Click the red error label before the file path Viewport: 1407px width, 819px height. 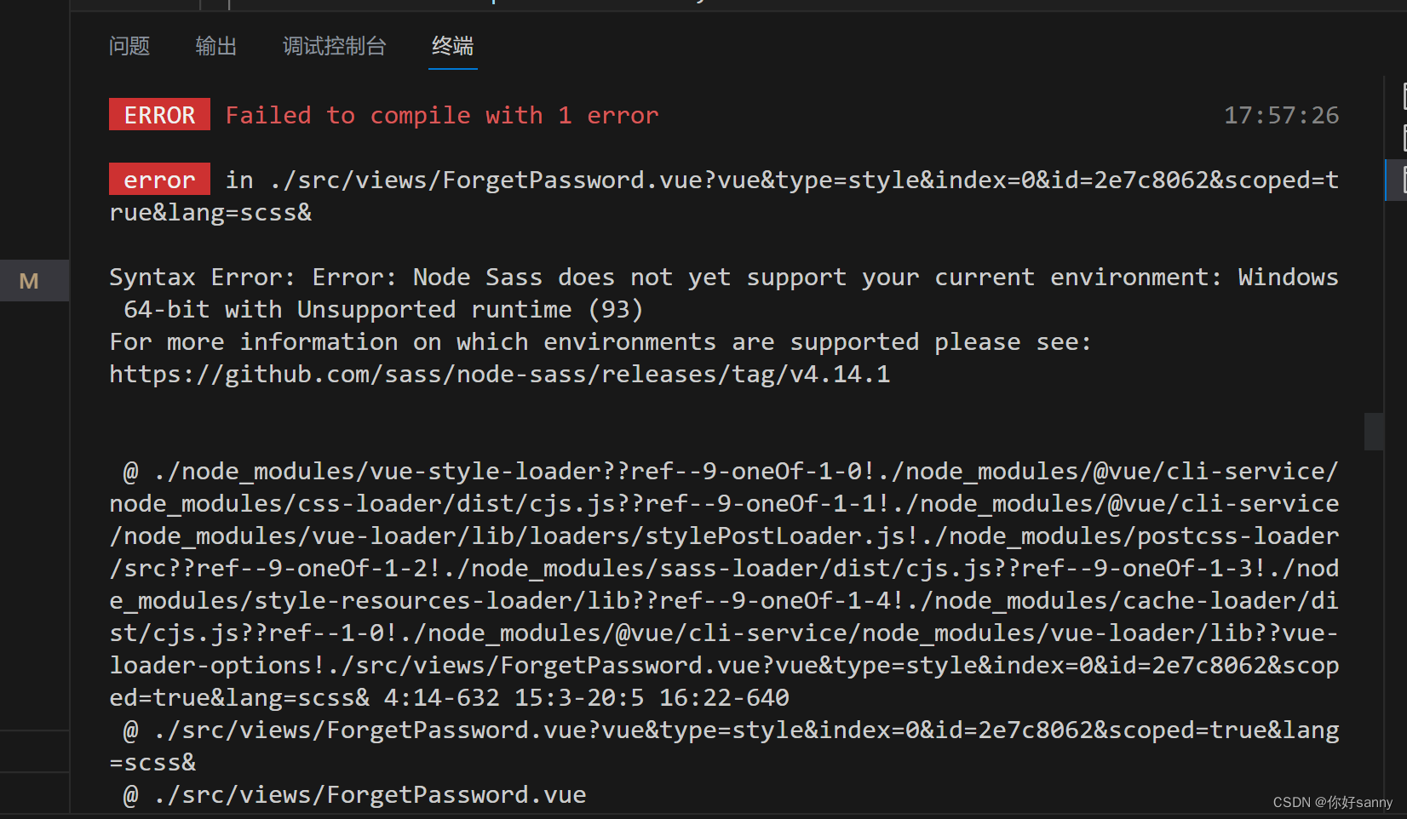click(159, 179)
